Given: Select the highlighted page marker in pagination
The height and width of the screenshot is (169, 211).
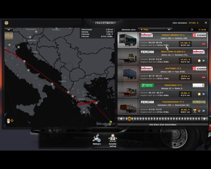Looking at the screenshot, I should [x=129, y=119].
